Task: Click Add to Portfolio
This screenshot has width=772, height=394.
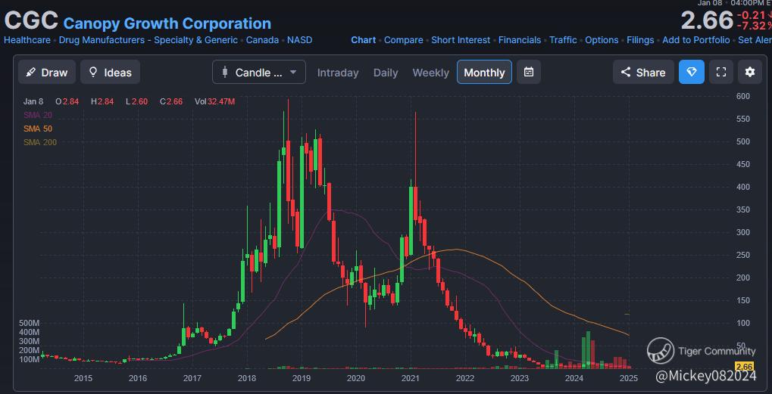Action: [696, 40]
